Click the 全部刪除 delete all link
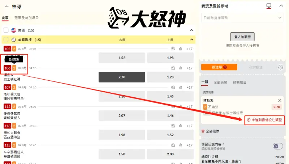Viewport: 289px width, 164px height. pyautogui.click(x=210, y=131)
